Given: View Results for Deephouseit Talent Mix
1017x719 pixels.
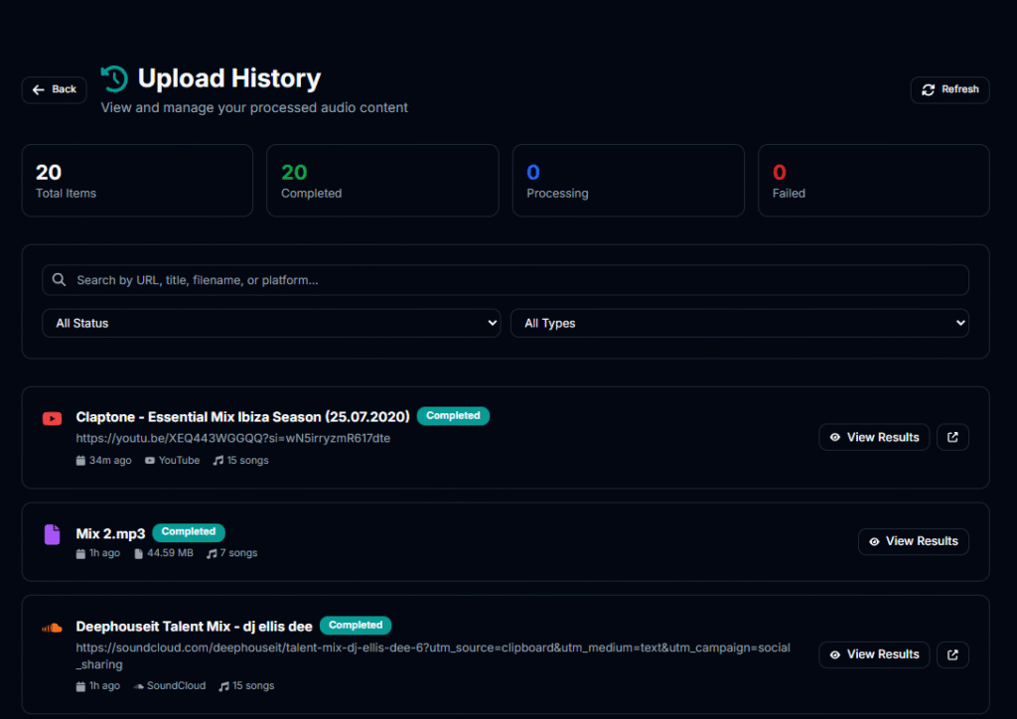Looking at the screenshot, I should click(874, 654).
